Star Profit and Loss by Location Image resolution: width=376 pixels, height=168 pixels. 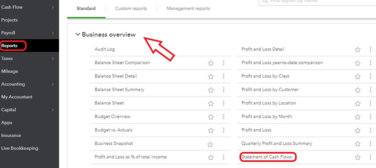[358, 103]
